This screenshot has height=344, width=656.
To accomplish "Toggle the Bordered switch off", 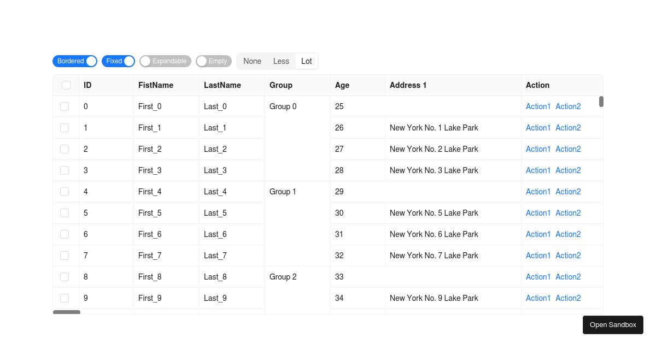I will [x=75, y=61].
